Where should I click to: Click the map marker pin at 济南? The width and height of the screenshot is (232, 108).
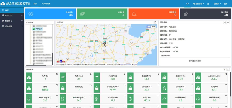click(x=105, y=43)
